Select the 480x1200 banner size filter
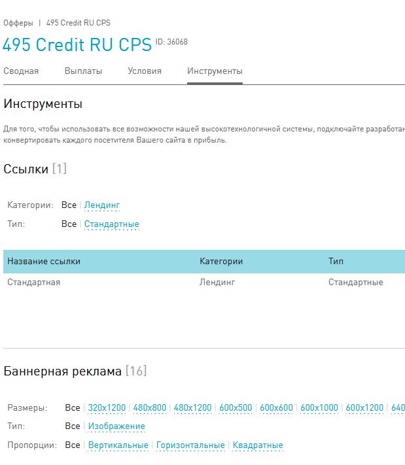The image size is (405, 465). pyautogui.click(x=193, y=408)
